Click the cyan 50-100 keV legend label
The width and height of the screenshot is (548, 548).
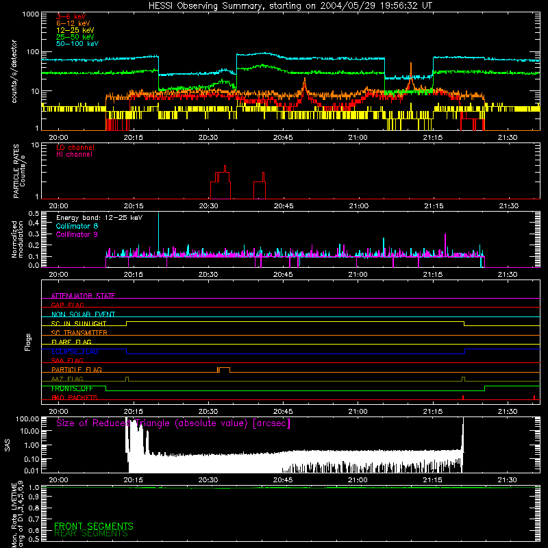point(77,44)
